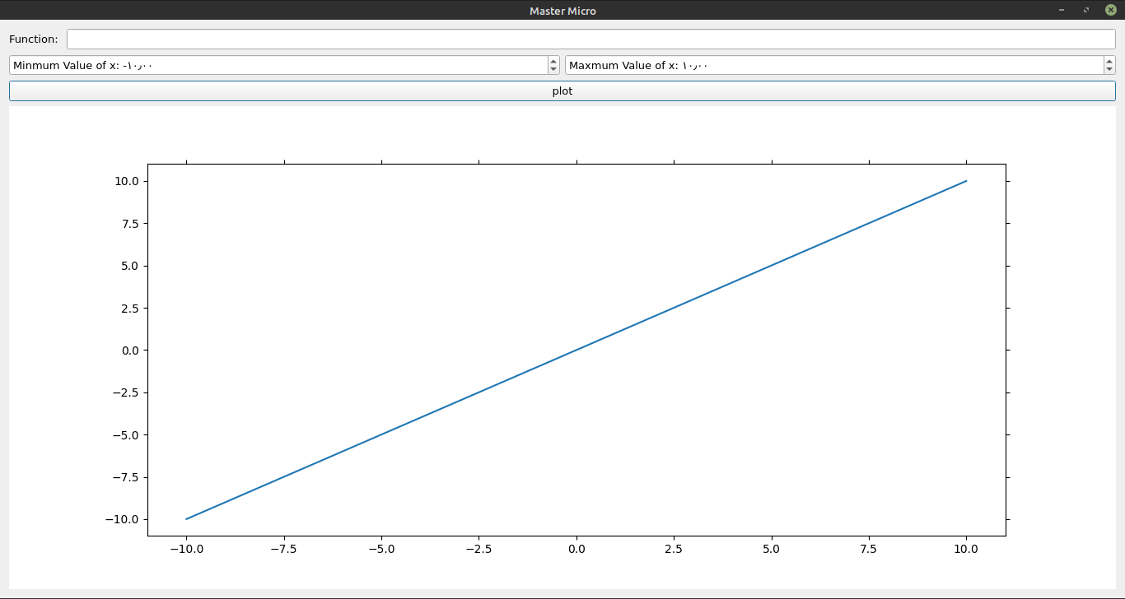Click the Function label

click(x=33, y=39)
